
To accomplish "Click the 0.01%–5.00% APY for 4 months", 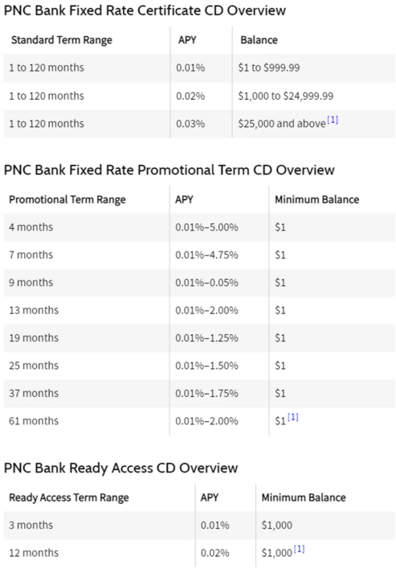I will tap(206, 227).
